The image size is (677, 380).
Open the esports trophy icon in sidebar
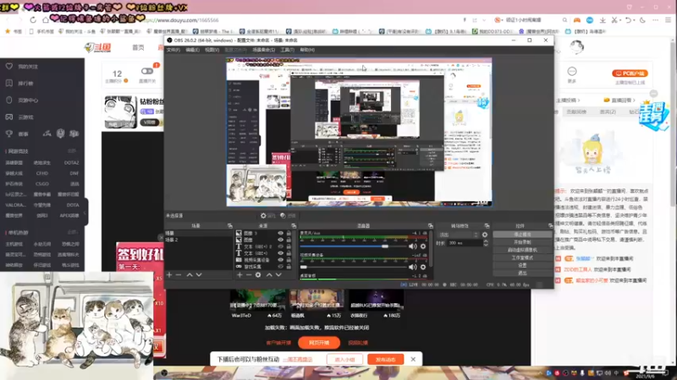(x=9, y=133)
